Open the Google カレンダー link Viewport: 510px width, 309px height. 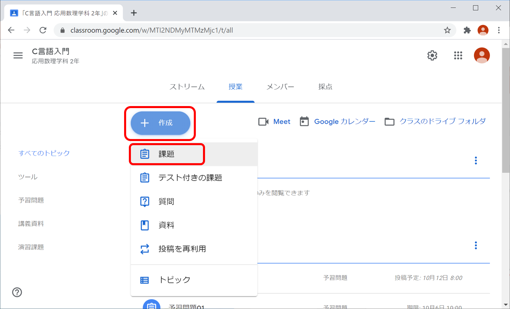[x=345, y=122]
